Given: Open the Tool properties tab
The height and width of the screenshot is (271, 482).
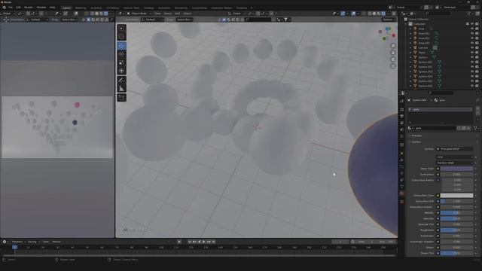Looking at the screenshot, I should pos(401,101).
